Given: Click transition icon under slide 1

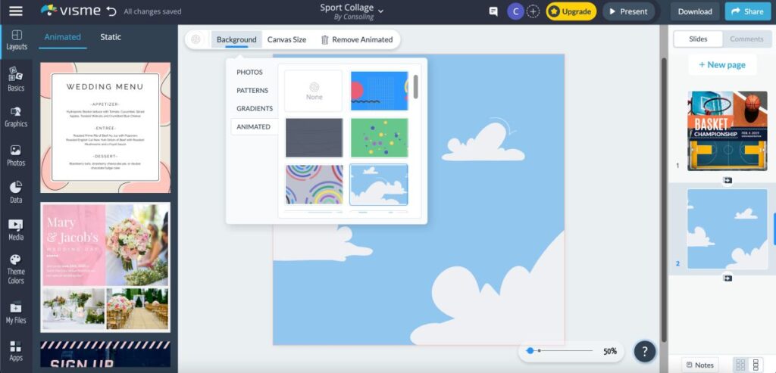Looking at the screenshot, I should click(x=727, y=180).
